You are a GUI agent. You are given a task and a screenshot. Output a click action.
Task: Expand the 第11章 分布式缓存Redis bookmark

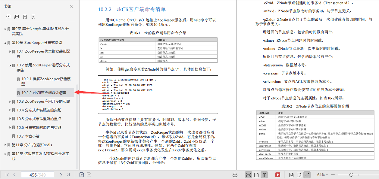tap(5, 145)
